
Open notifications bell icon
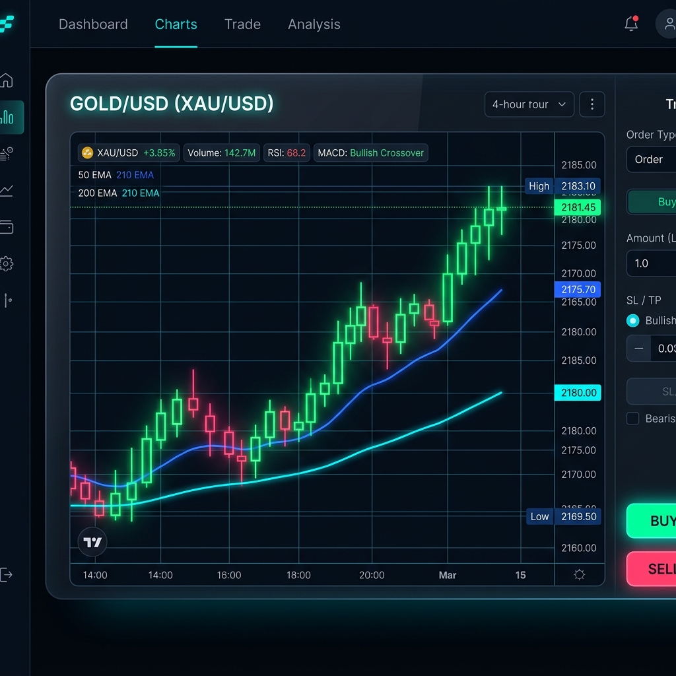click(631, 24)
